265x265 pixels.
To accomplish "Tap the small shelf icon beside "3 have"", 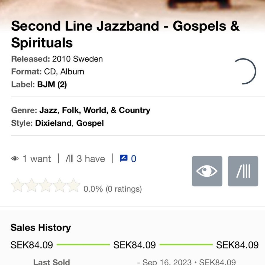I will point(70,159).
